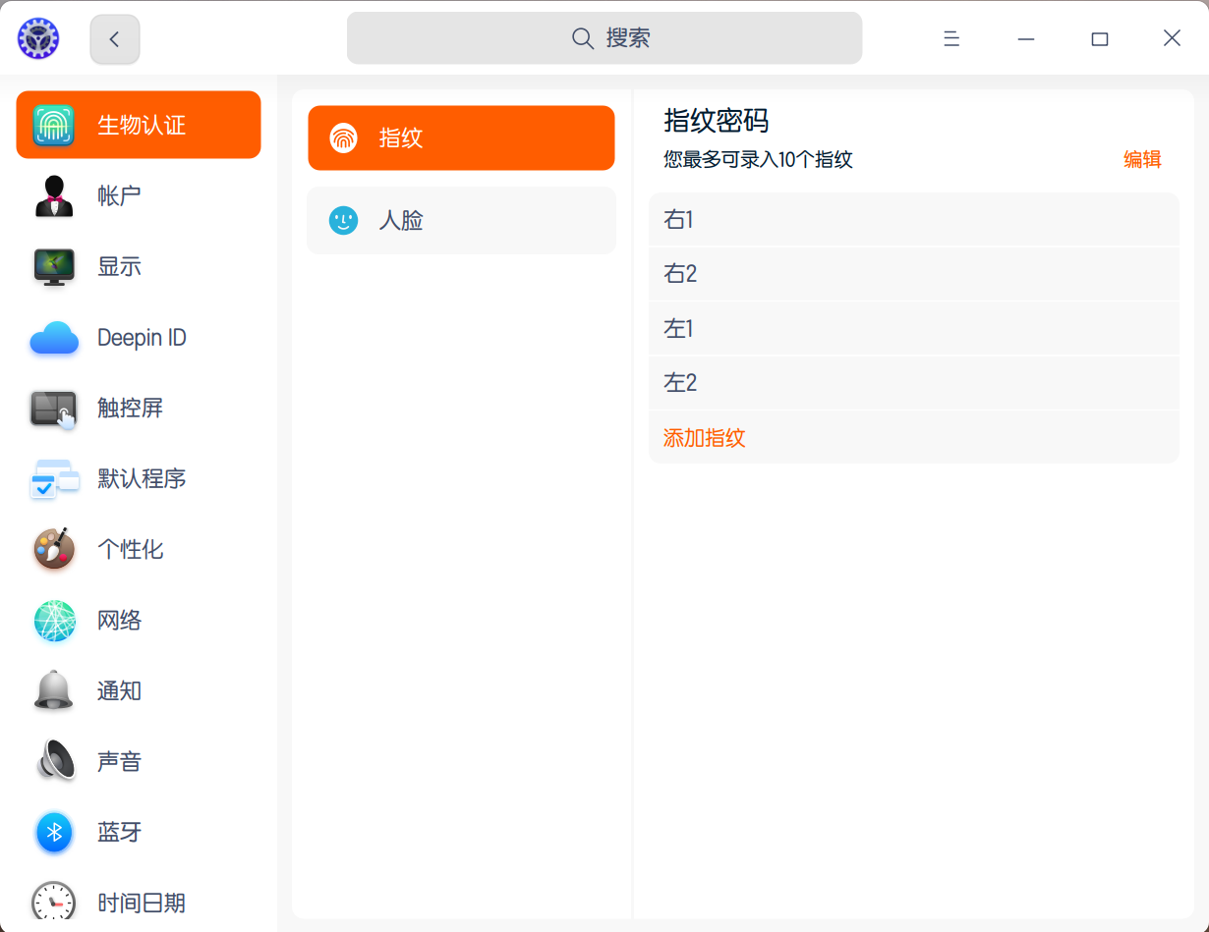Image resolution: width=1209 pixels, height=932 pixels.
Task: Select fingerprint entry 右1
Action: (913, 220)
